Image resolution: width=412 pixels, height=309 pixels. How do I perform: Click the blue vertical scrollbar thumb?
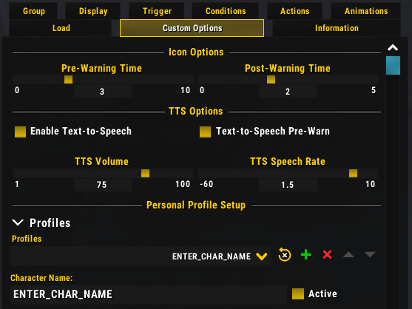(x=393, y=65)
